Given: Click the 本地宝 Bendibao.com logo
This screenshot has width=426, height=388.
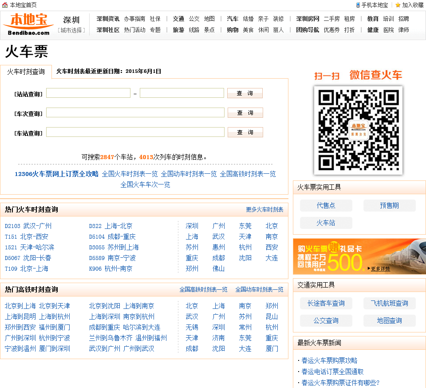Looking at the screenshot, I should (28, 24).
